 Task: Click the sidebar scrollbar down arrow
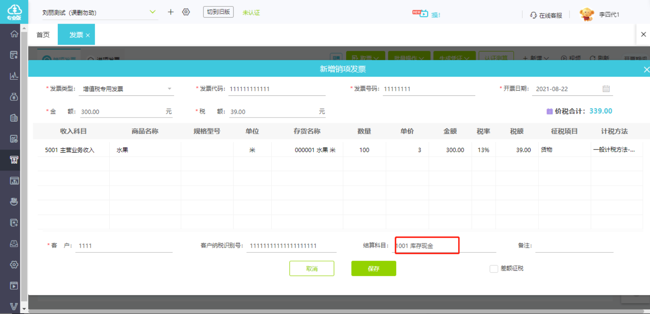tap(24, 309)
